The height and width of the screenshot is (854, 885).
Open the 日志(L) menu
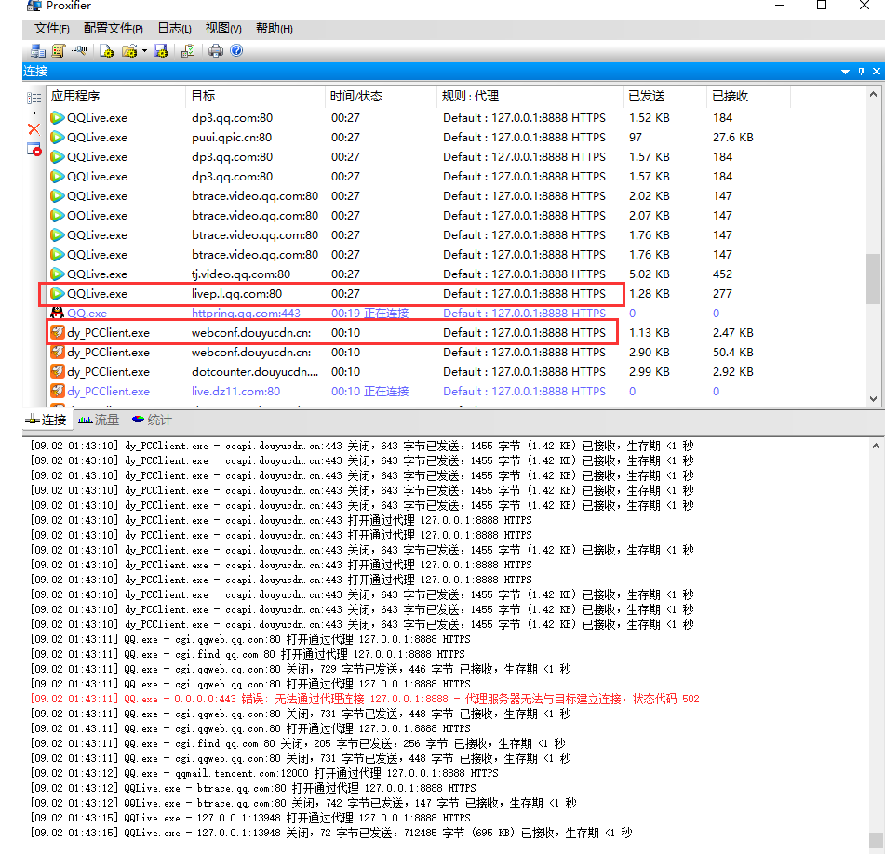click(x=174, y=28)
